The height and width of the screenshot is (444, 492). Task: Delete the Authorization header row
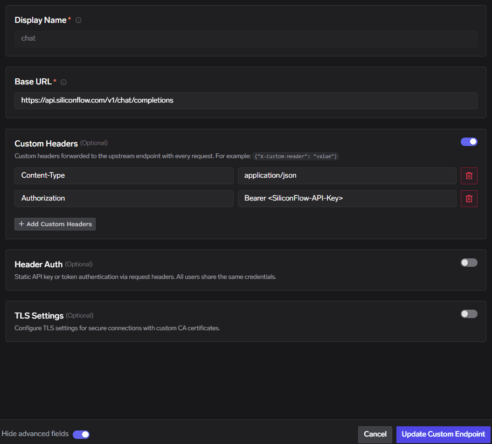tap(469, 199)
